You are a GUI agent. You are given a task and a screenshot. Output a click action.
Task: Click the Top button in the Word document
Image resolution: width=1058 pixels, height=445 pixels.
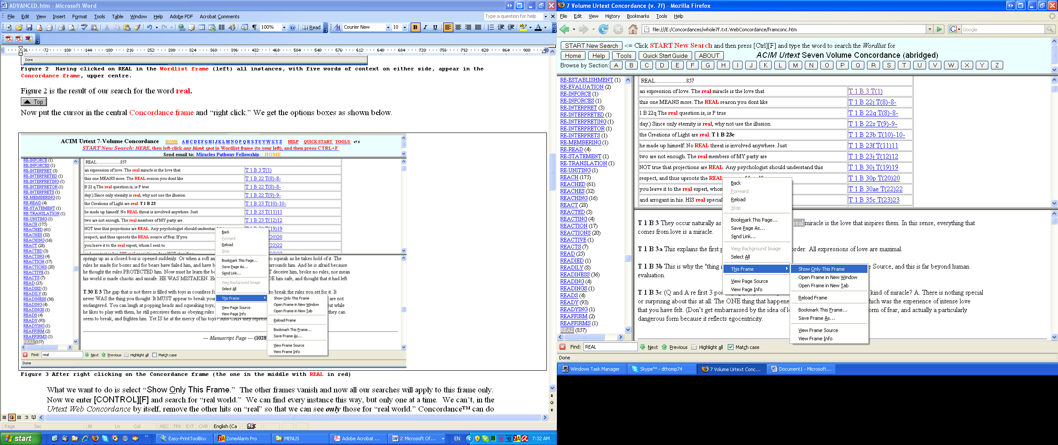tap(34, 102)
